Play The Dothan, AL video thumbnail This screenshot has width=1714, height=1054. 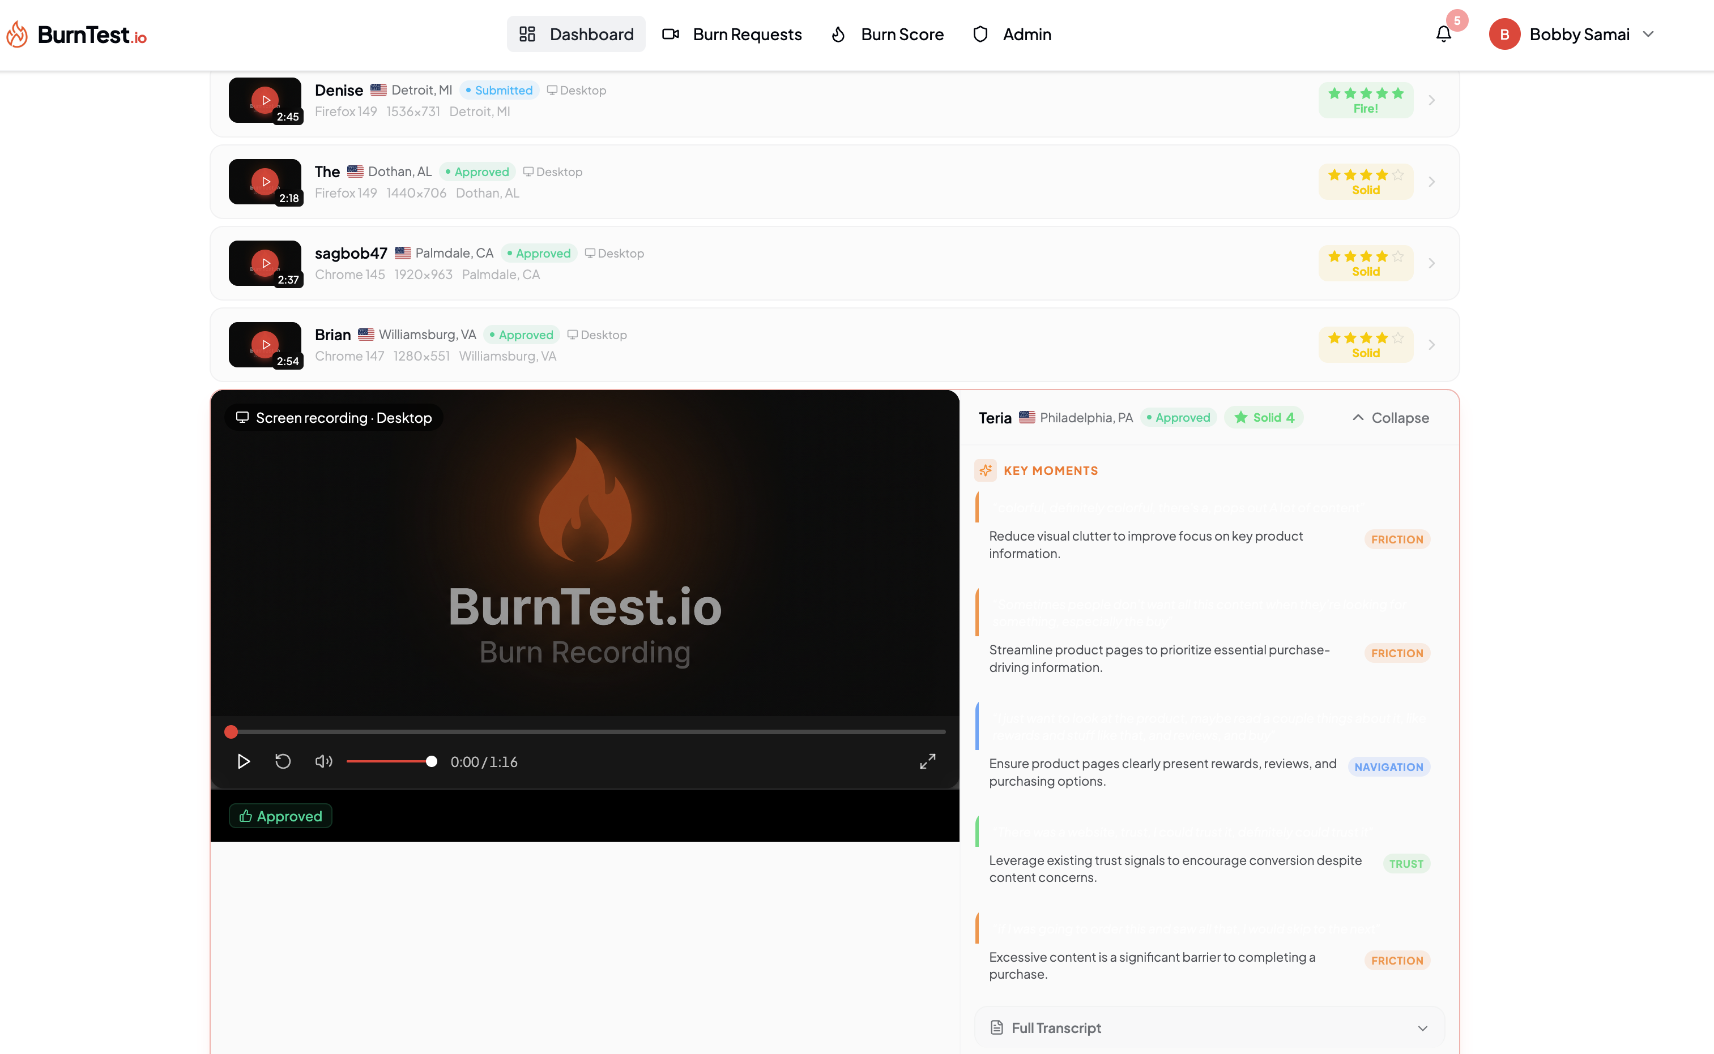click(x=265, y=182)
